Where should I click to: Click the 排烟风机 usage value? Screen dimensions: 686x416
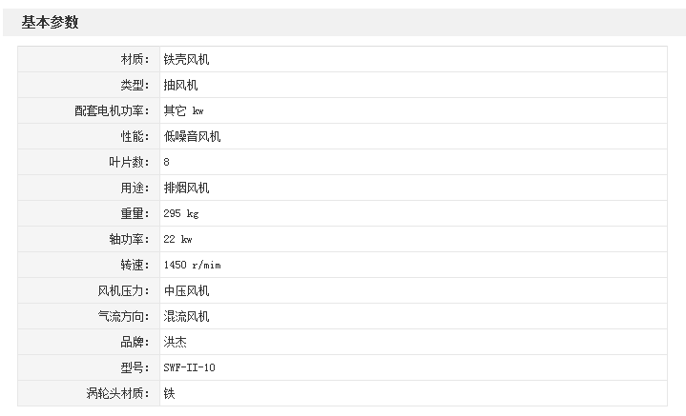pyautogui.click(x=186, y=188)
